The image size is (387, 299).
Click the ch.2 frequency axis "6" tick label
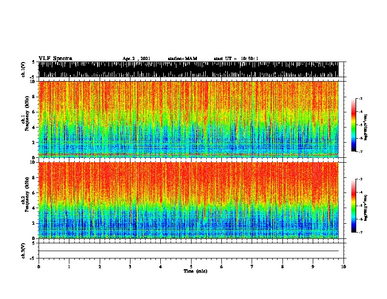(34, 193)
